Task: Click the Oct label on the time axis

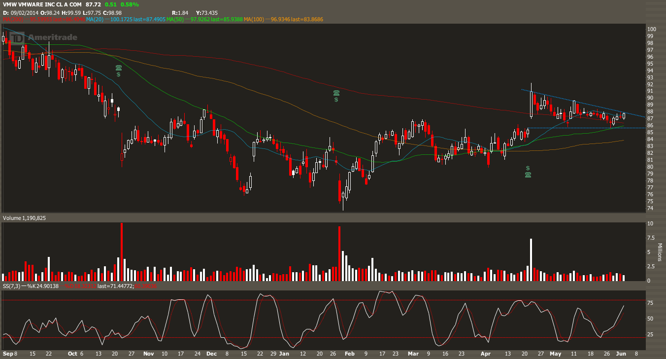Action: click(x=72, y=354)
